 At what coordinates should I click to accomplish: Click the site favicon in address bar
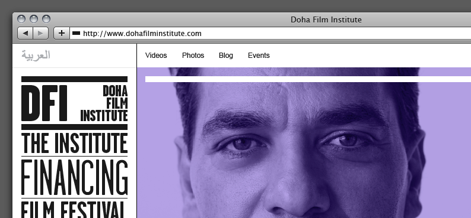point(77,33)
